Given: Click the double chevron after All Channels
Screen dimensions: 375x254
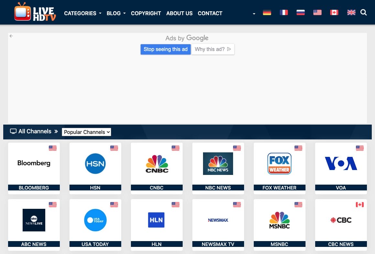Looking at the screenshot, I should pos(56,131).
